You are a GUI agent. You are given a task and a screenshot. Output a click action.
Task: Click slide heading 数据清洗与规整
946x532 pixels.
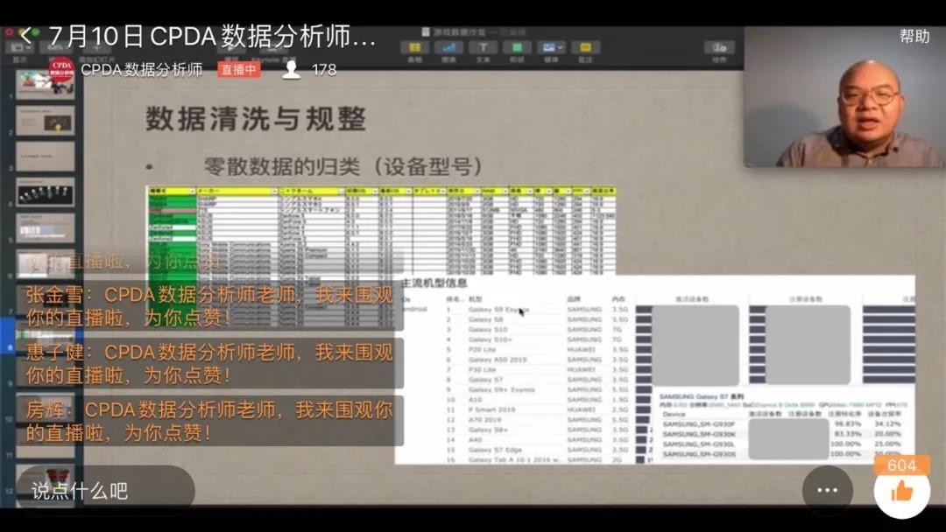point(256,119)
